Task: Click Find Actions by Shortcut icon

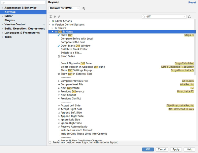Action: coord(189,17)
